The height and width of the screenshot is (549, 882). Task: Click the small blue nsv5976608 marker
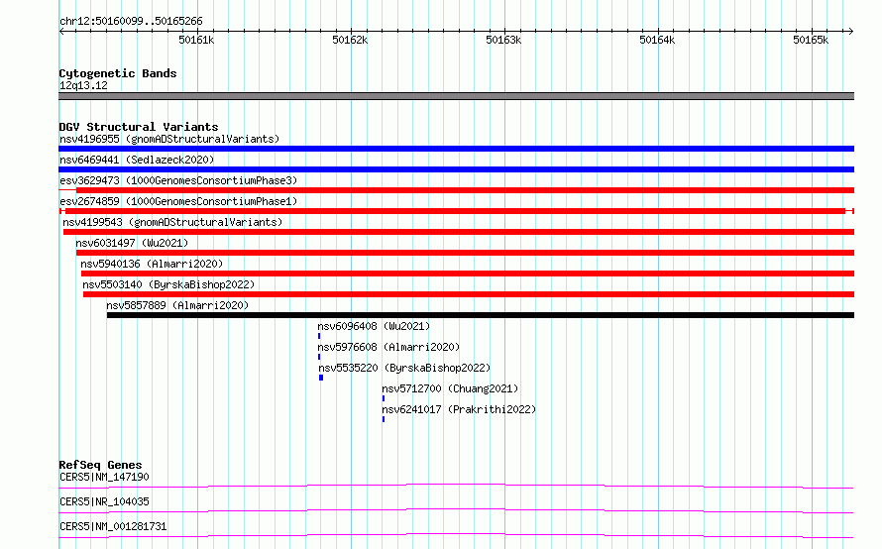coord(319,357)
